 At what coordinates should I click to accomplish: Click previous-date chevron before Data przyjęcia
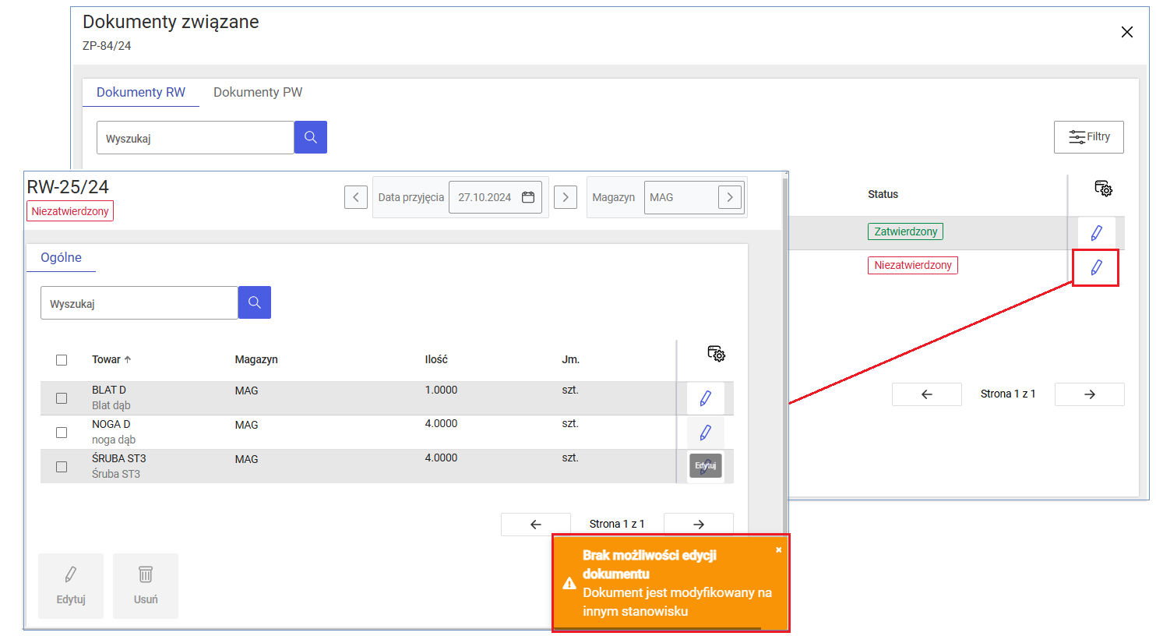click(x=356, y=197)
